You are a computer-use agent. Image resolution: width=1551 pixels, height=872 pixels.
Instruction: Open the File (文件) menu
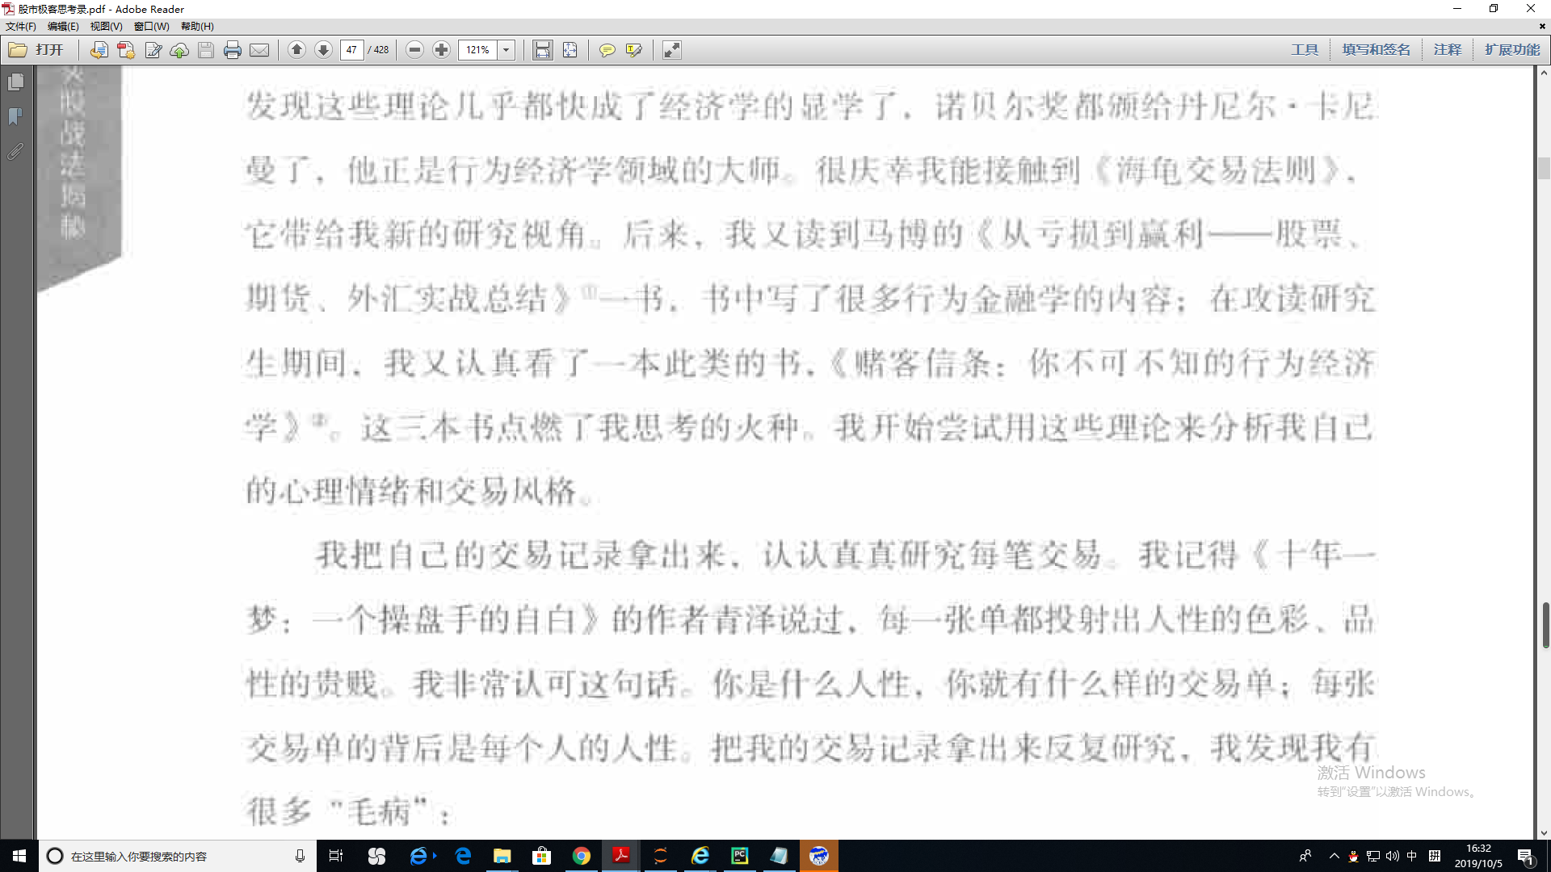[x=21, y=27]
